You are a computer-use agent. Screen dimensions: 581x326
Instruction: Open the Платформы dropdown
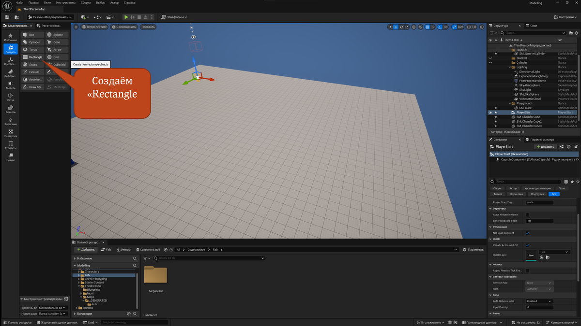point(173,17)
